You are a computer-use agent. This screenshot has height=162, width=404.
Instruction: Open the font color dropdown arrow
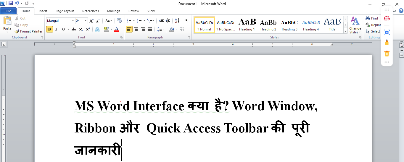pos(121,29)
